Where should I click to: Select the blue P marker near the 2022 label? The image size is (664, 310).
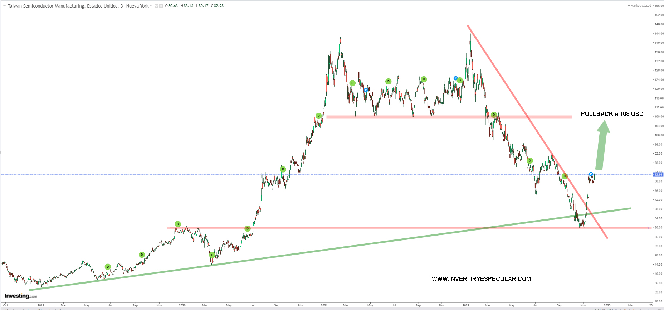(455, 78)
